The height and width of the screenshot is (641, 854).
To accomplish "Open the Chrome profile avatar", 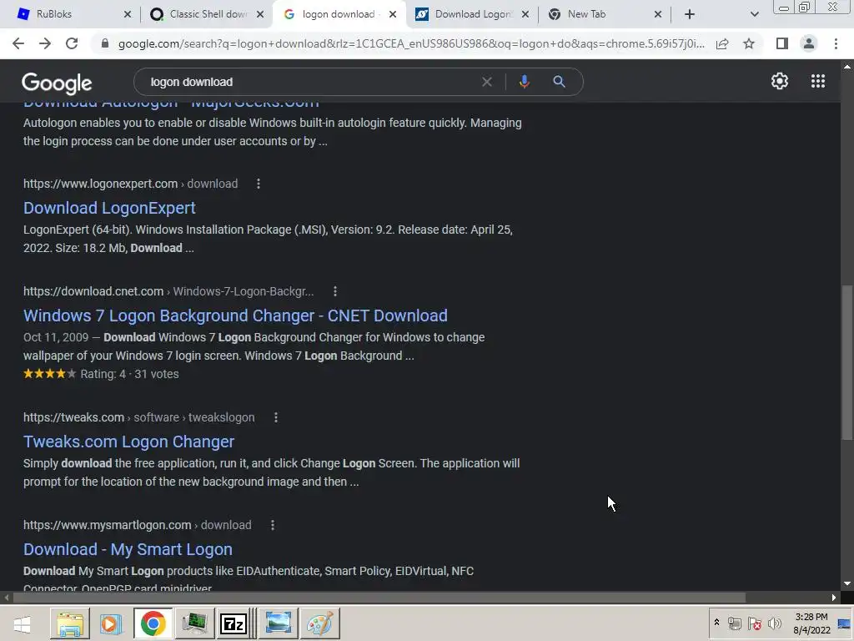I will (x=809, y=43).
